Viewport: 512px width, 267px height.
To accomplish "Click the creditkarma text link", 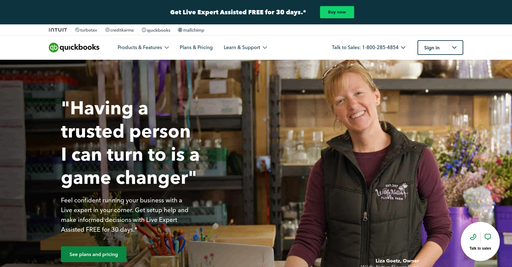I will [122, 30].
